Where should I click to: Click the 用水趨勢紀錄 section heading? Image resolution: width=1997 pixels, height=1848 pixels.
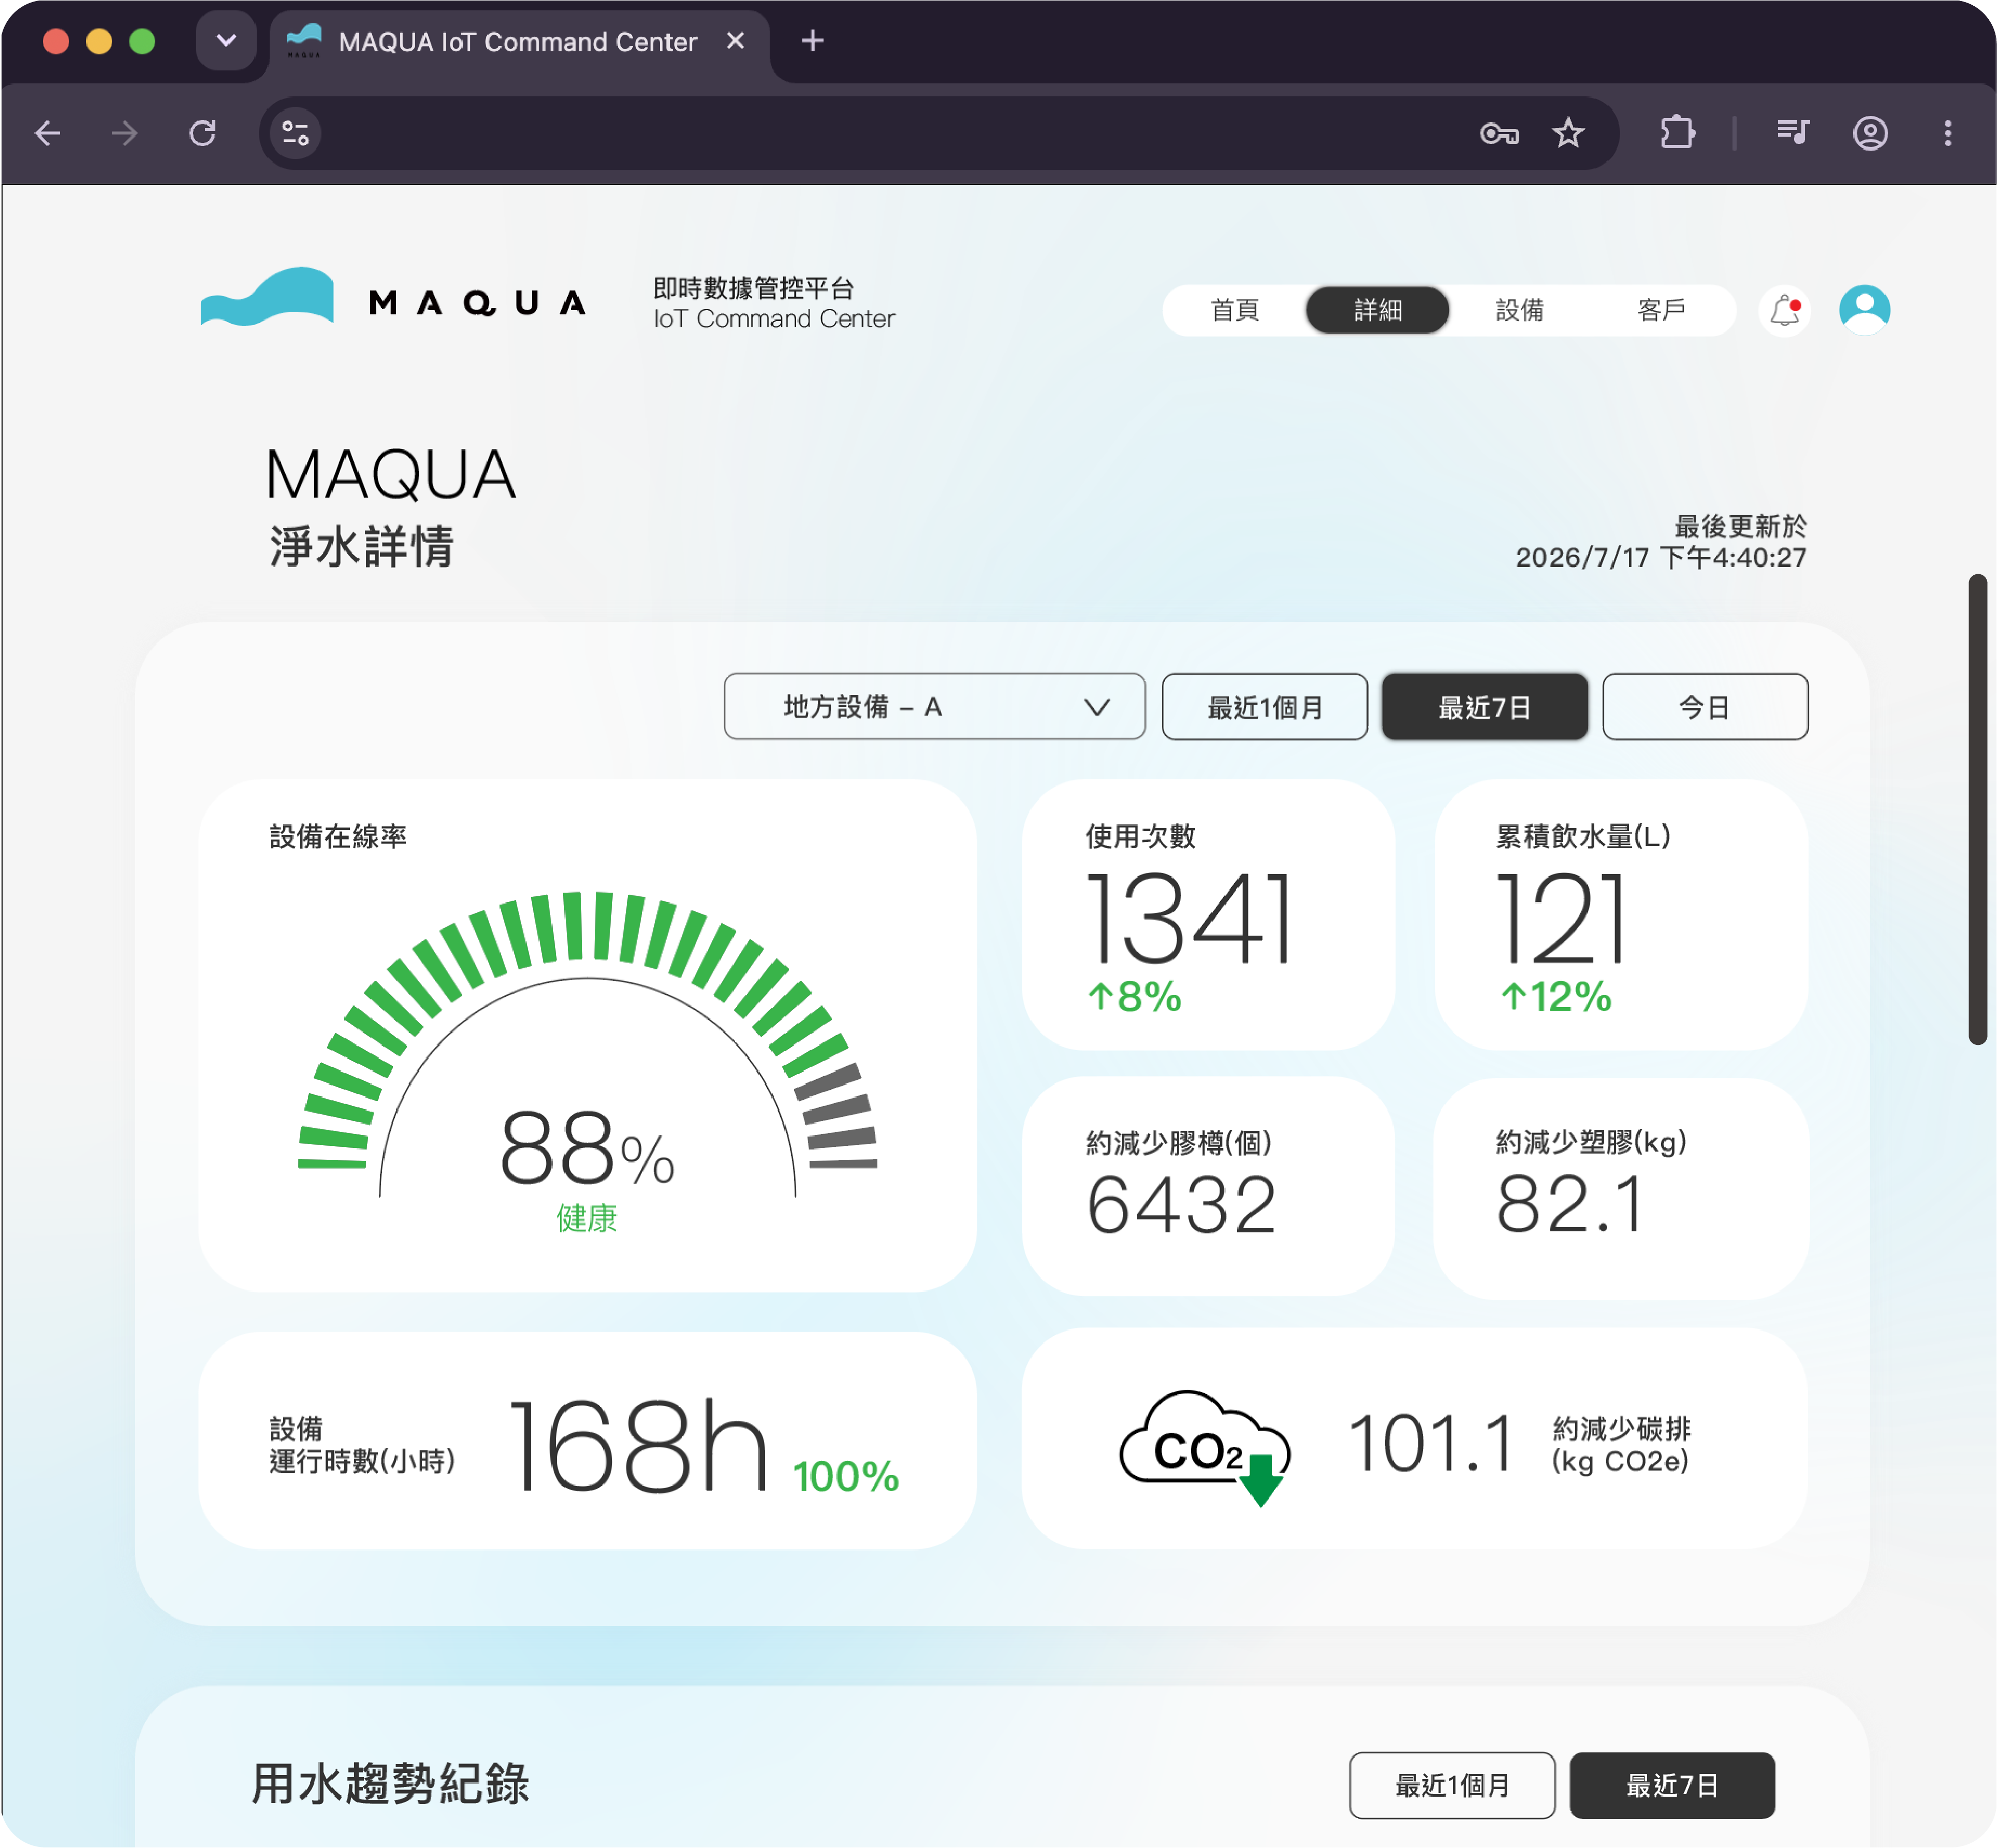[x=390, y=1784]
